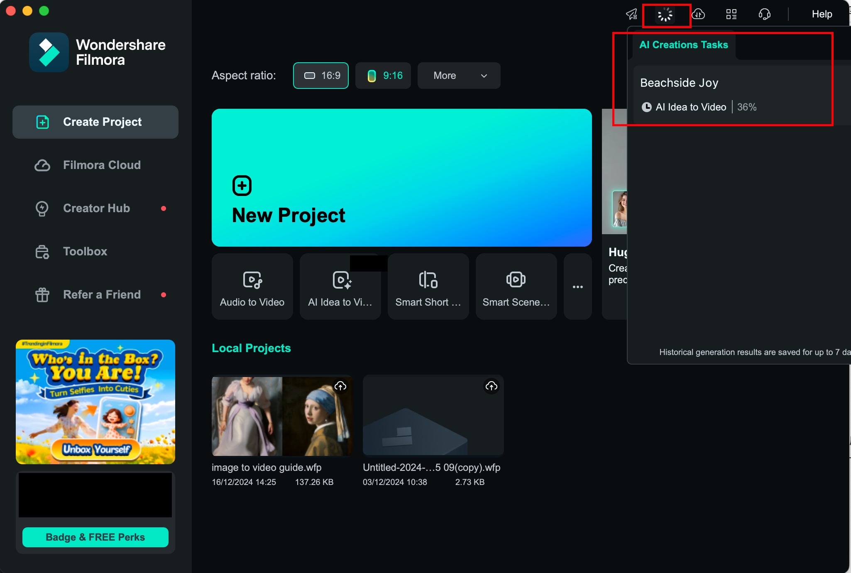851x573 pixels.
Task: Show more tools with the three-dot button
Action: 577,286
